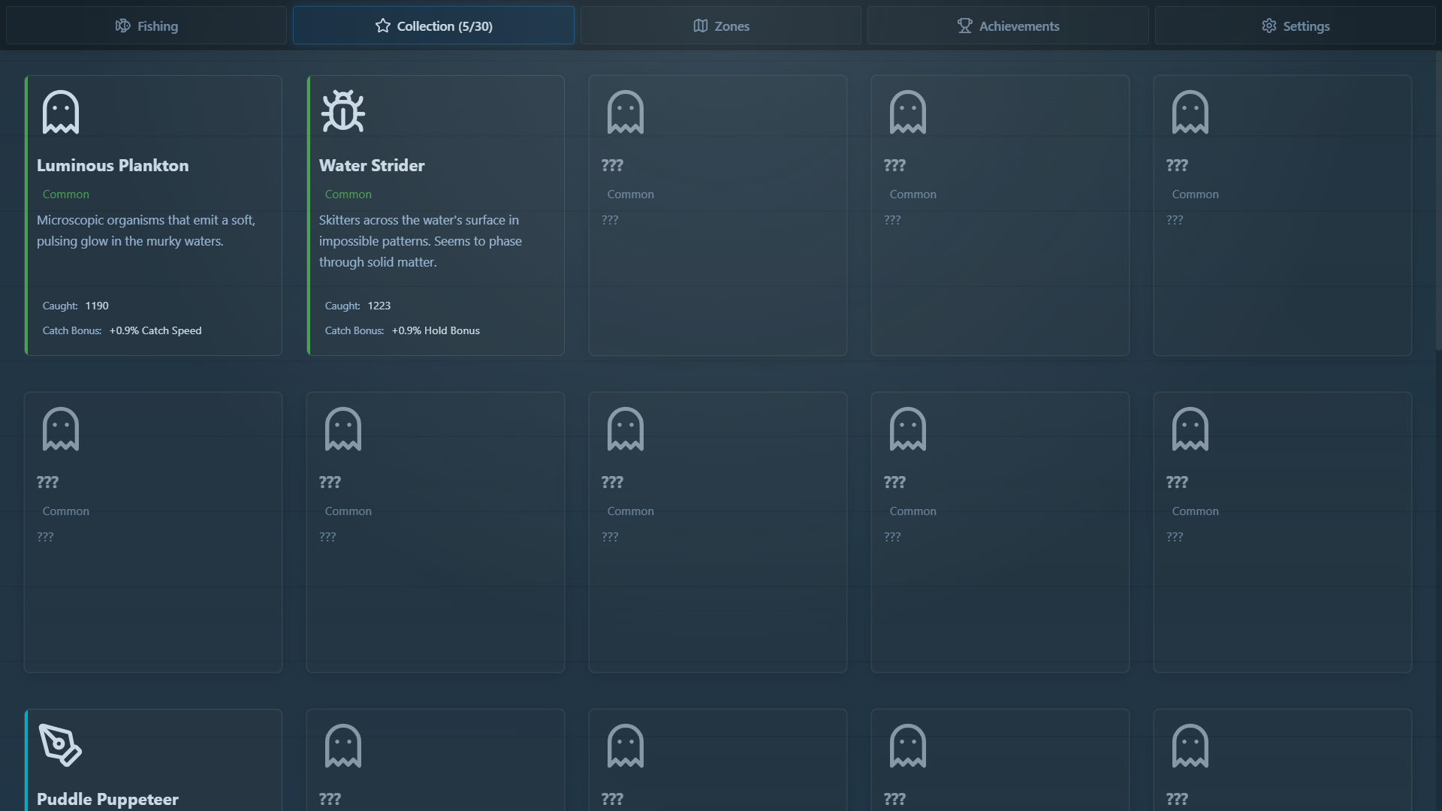Click the gear icon in Settings tab
Viewport: 1442px width, 811px height.
coord(1269,26)
